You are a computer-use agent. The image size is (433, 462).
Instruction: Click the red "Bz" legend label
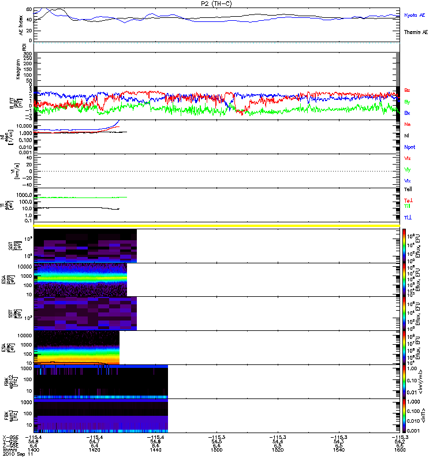[x=407, y=90]
